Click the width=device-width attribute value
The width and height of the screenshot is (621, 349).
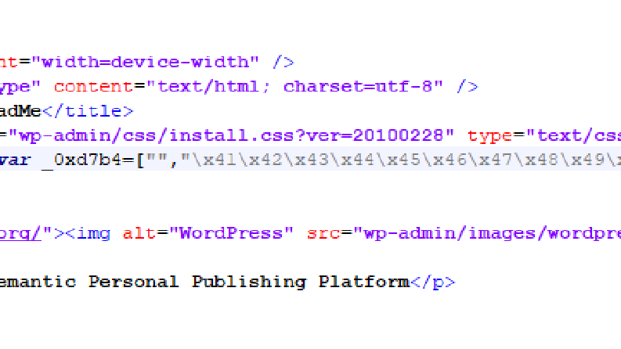coord(146,62)
